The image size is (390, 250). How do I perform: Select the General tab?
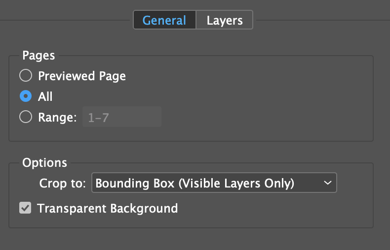coord(164,20)
